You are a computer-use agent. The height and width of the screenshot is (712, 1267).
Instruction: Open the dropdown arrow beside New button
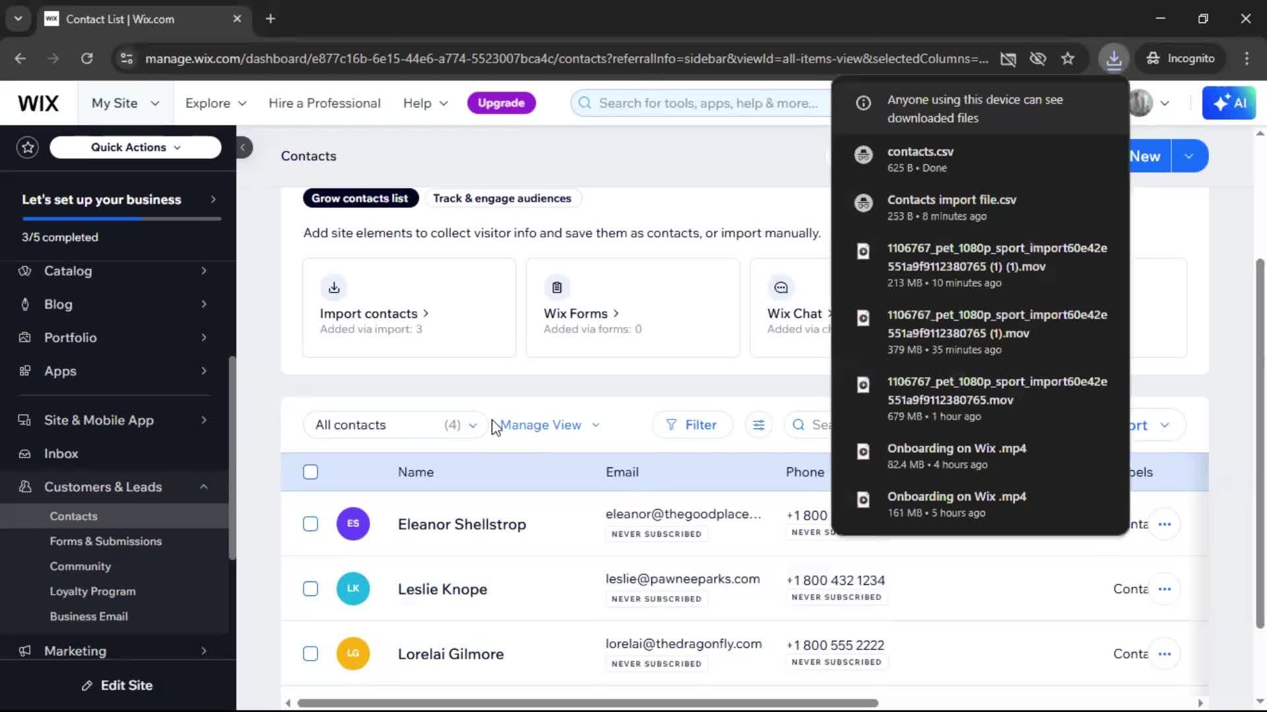pyautogui.click(x=1189, y=156)
